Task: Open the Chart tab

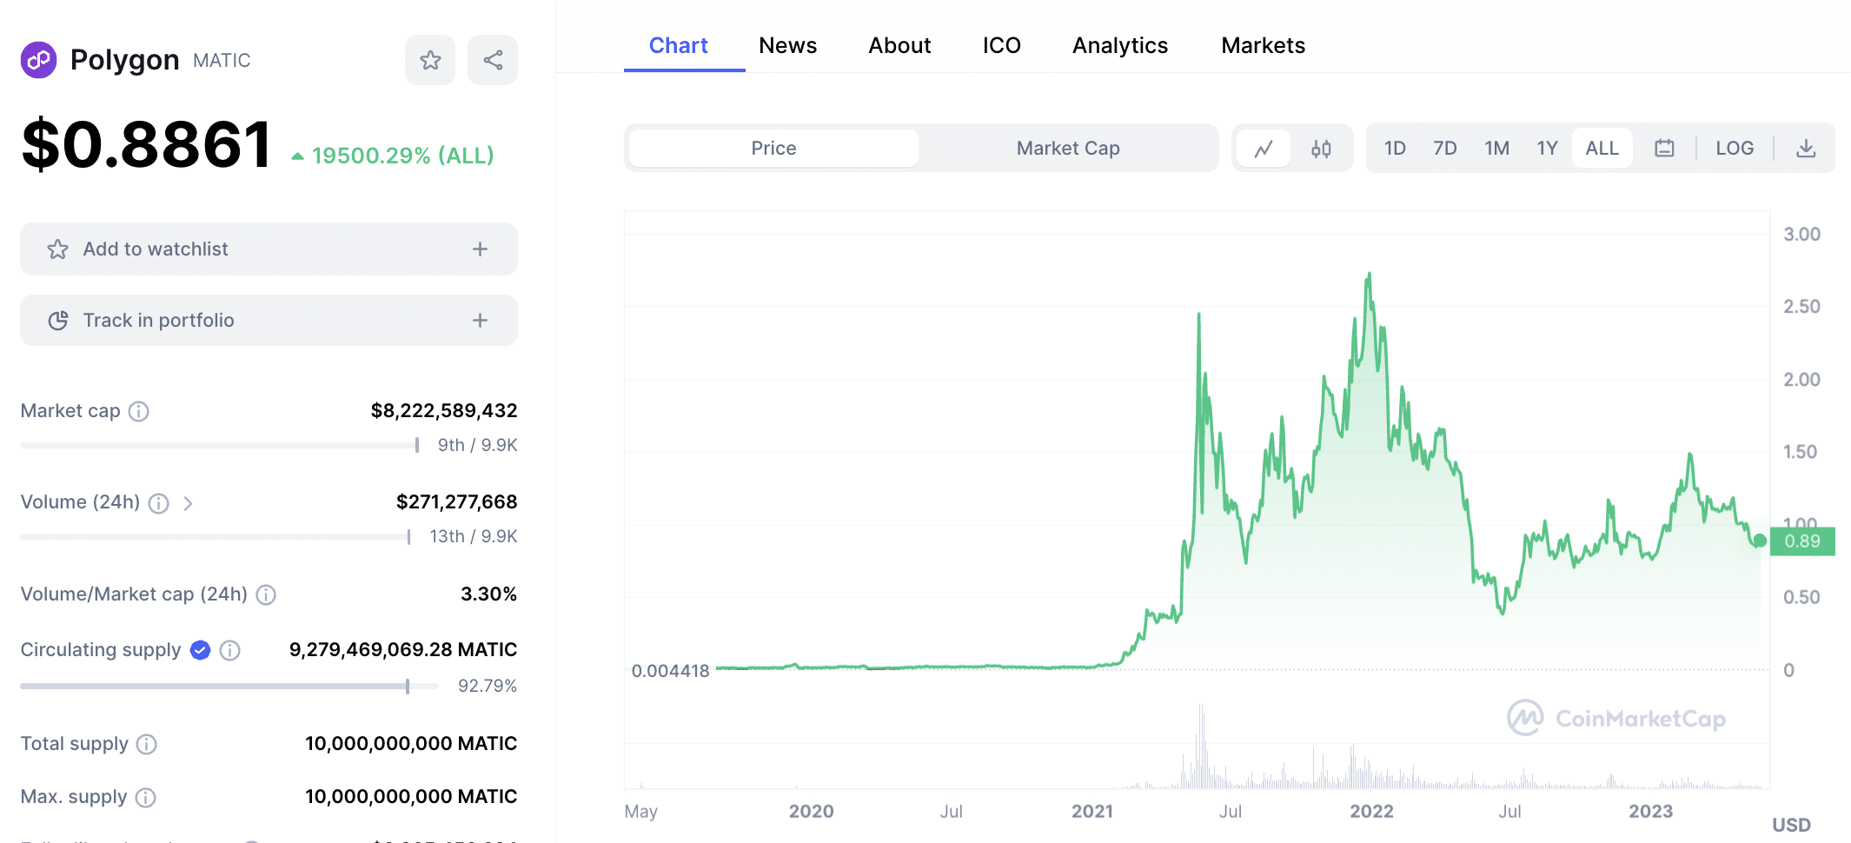Action: click(x=679, y=46)
